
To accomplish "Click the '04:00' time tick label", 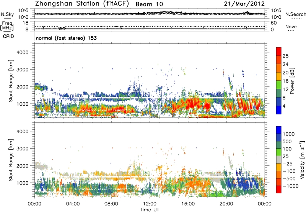I will pos(73,204).
